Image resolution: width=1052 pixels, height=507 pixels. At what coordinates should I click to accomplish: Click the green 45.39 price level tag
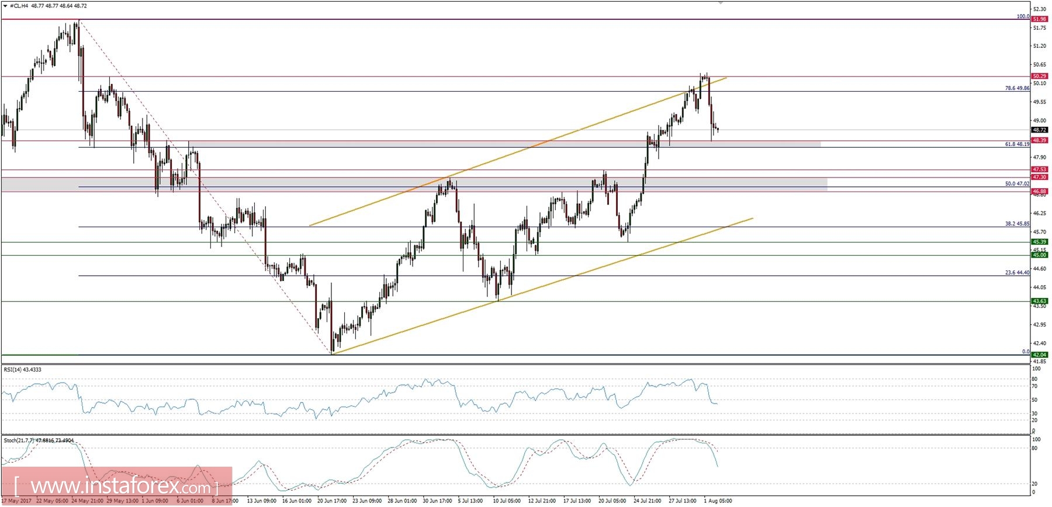tap(1040, 242)
